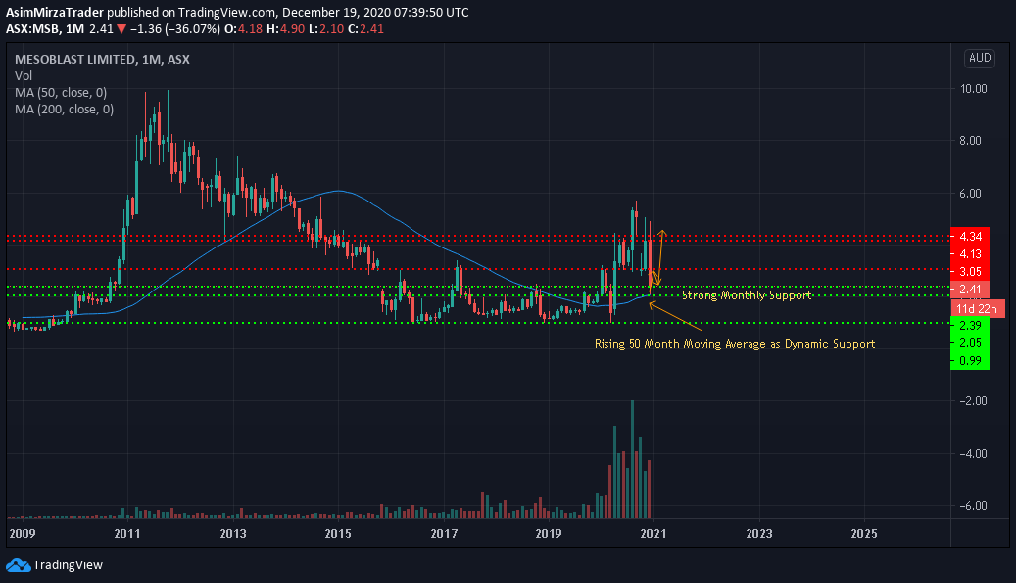The width and height of the screenshot is (1016, 583).
Task: Click the ASX:MSB ticker symbol in header
Action: coord(33,29)
